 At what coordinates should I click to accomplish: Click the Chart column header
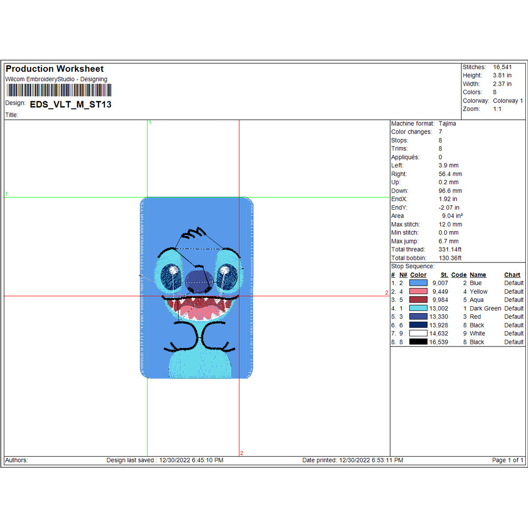pos(512,275)
